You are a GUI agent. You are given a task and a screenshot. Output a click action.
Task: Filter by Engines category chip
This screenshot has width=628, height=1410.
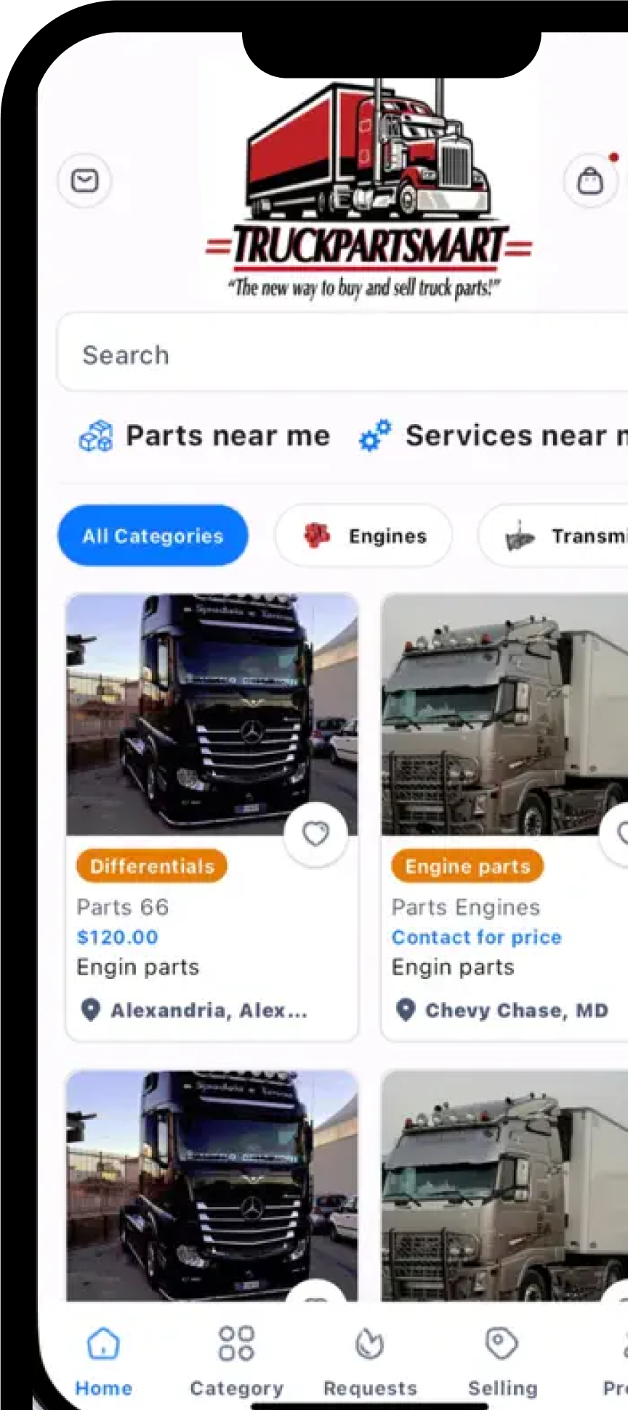click(x=363, y=536)
